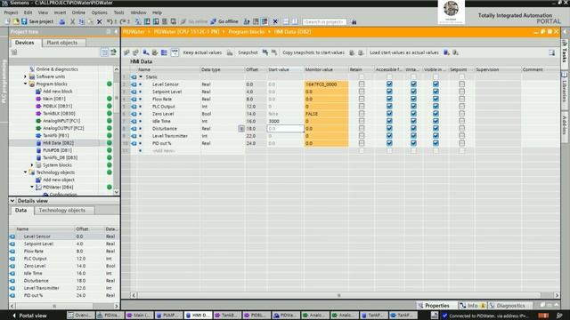
Task: Select Main [OB1] in project tree
Action: [53, 99]
